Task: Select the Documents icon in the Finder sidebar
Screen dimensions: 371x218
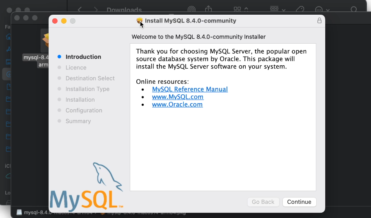Action: [9, 87]
